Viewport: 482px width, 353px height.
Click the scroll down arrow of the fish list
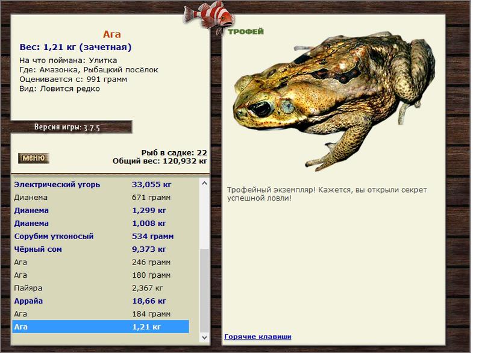(204, 337)
